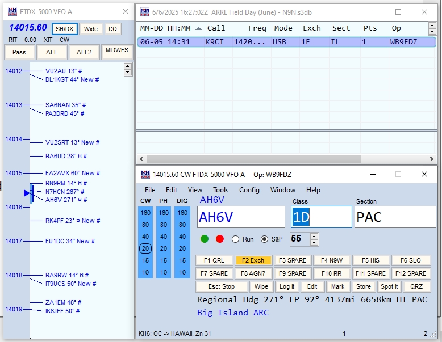This screenshot has height=342, width=442.
Task: Toggle the SH/DX button in Bandmap
Action: tap(64, 29)
